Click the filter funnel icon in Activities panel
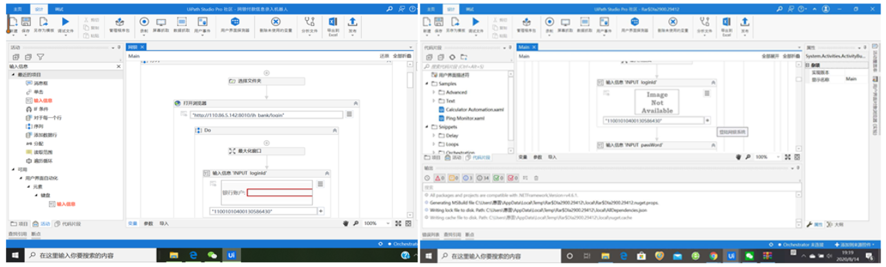886x267 pixels. [x=41, y=57]
